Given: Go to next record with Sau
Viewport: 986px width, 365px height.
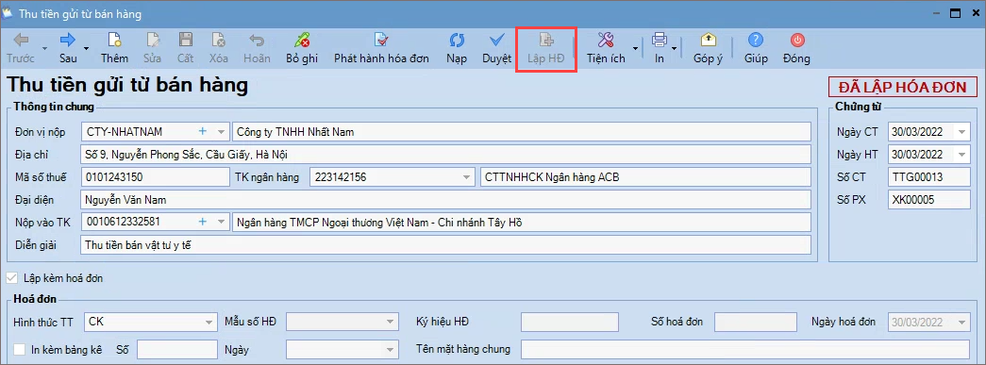Looking at the screenshot, I should 68,48.
